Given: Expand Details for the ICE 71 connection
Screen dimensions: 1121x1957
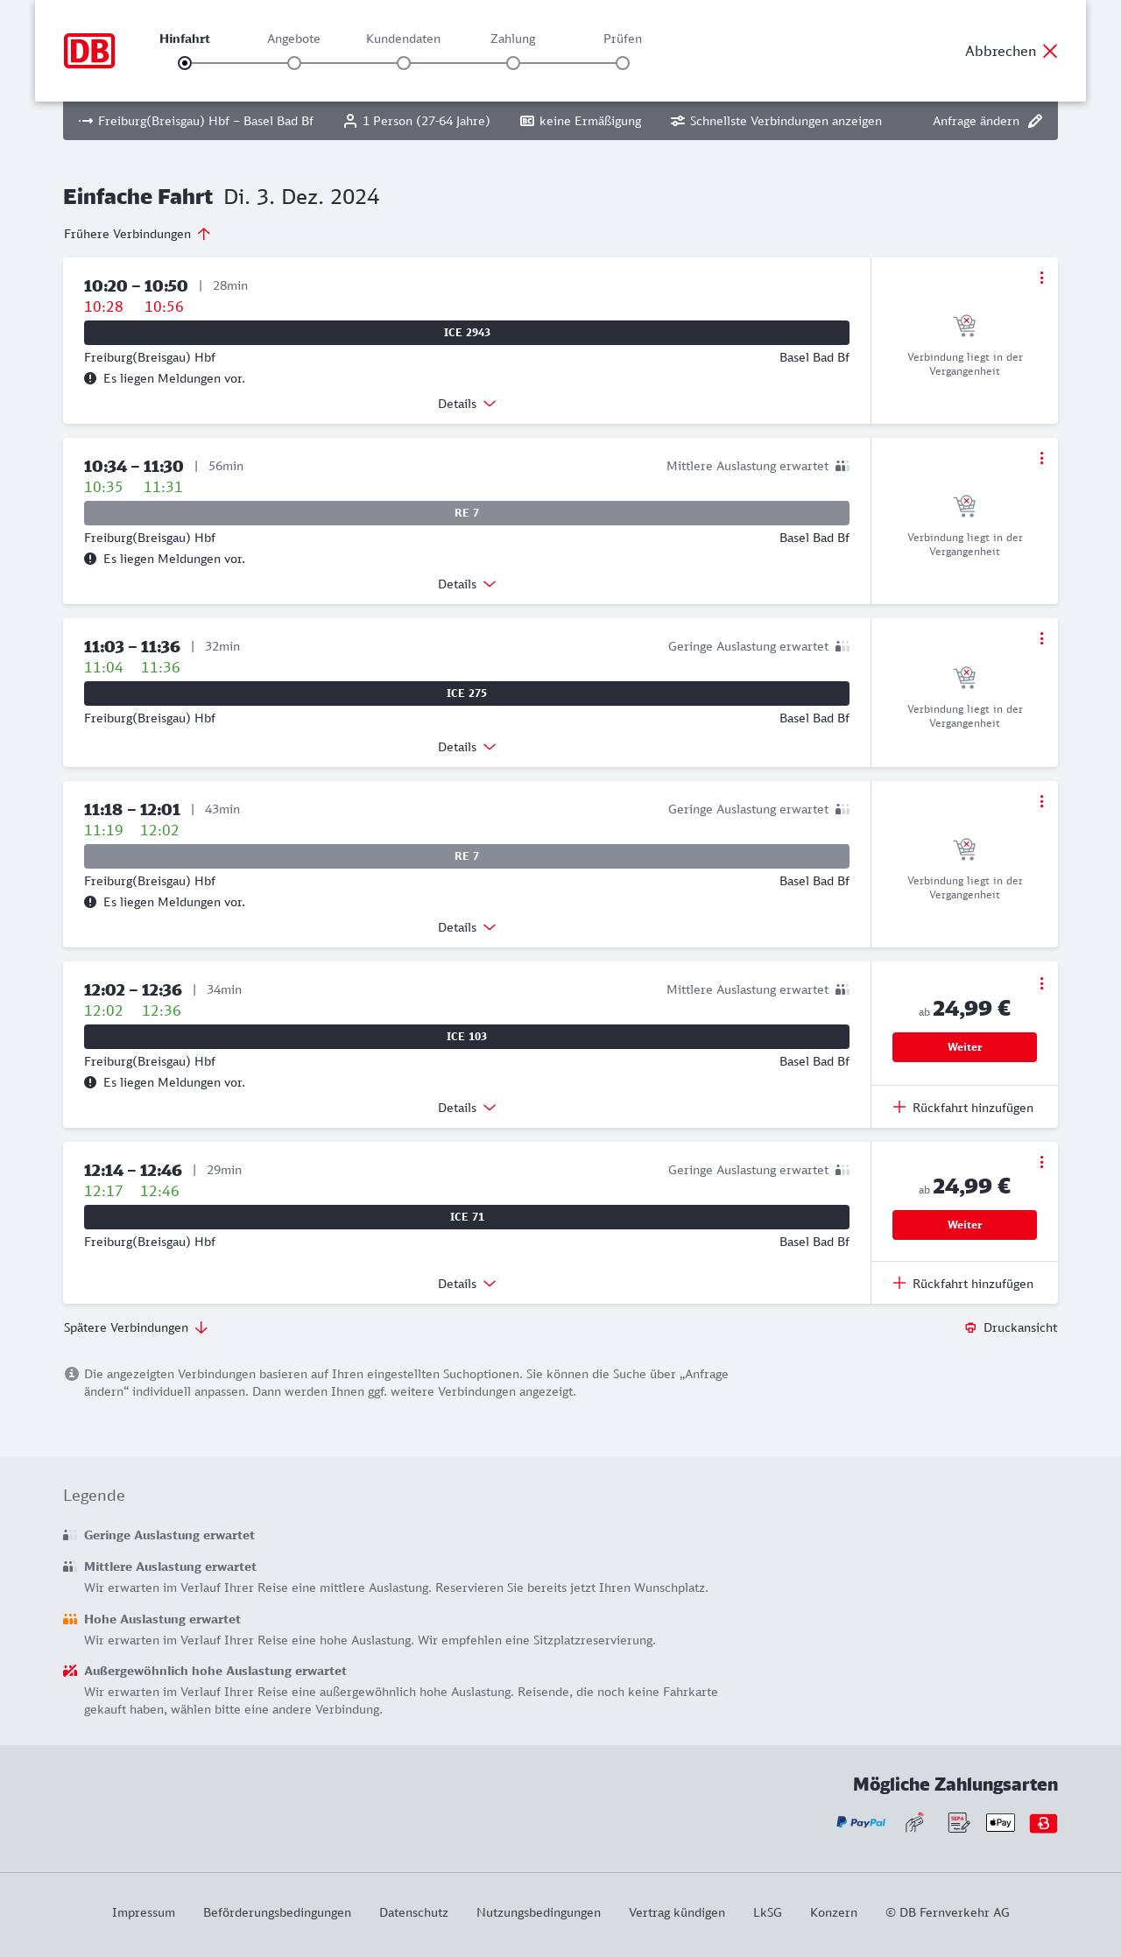Looking at the screenshot, I should (x=467, y=1284).
